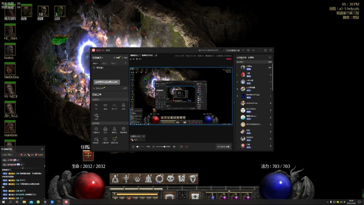The width and height of the screenshot is (364, 205).
Task: Click game skill slot 1 on the hotbar
Action: 115,179
